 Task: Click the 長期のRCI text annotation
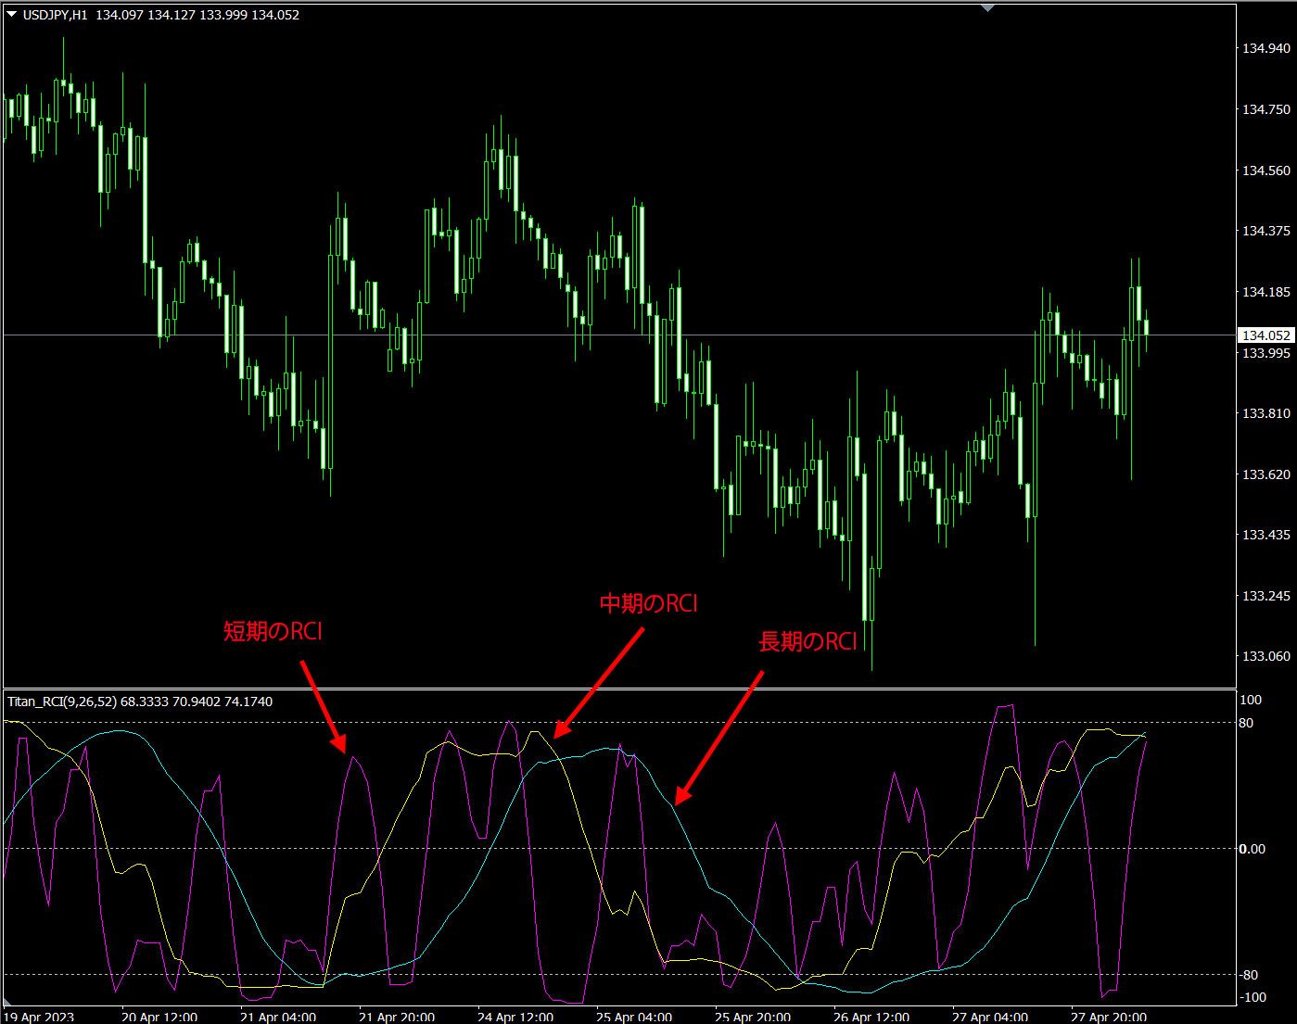coord(807,641)
